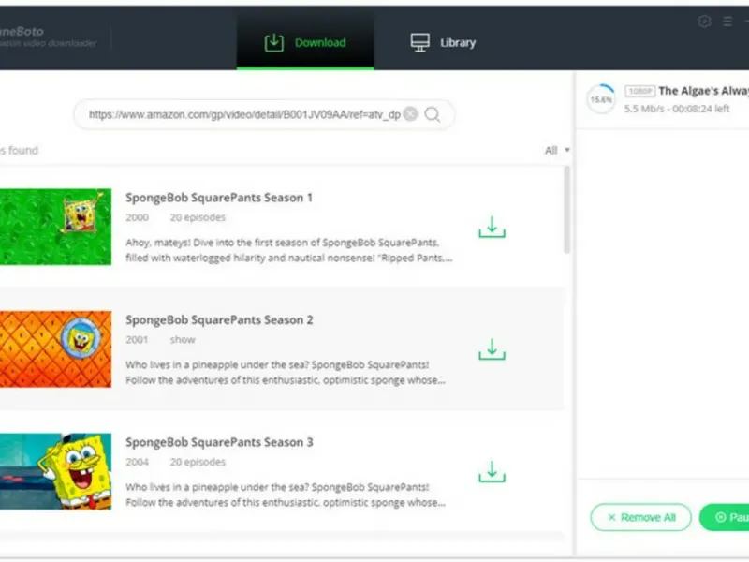Click the search magnifier icon
The height and width of the screenshot is (562, 749).
pyautogui.click(x=433, y=114)
